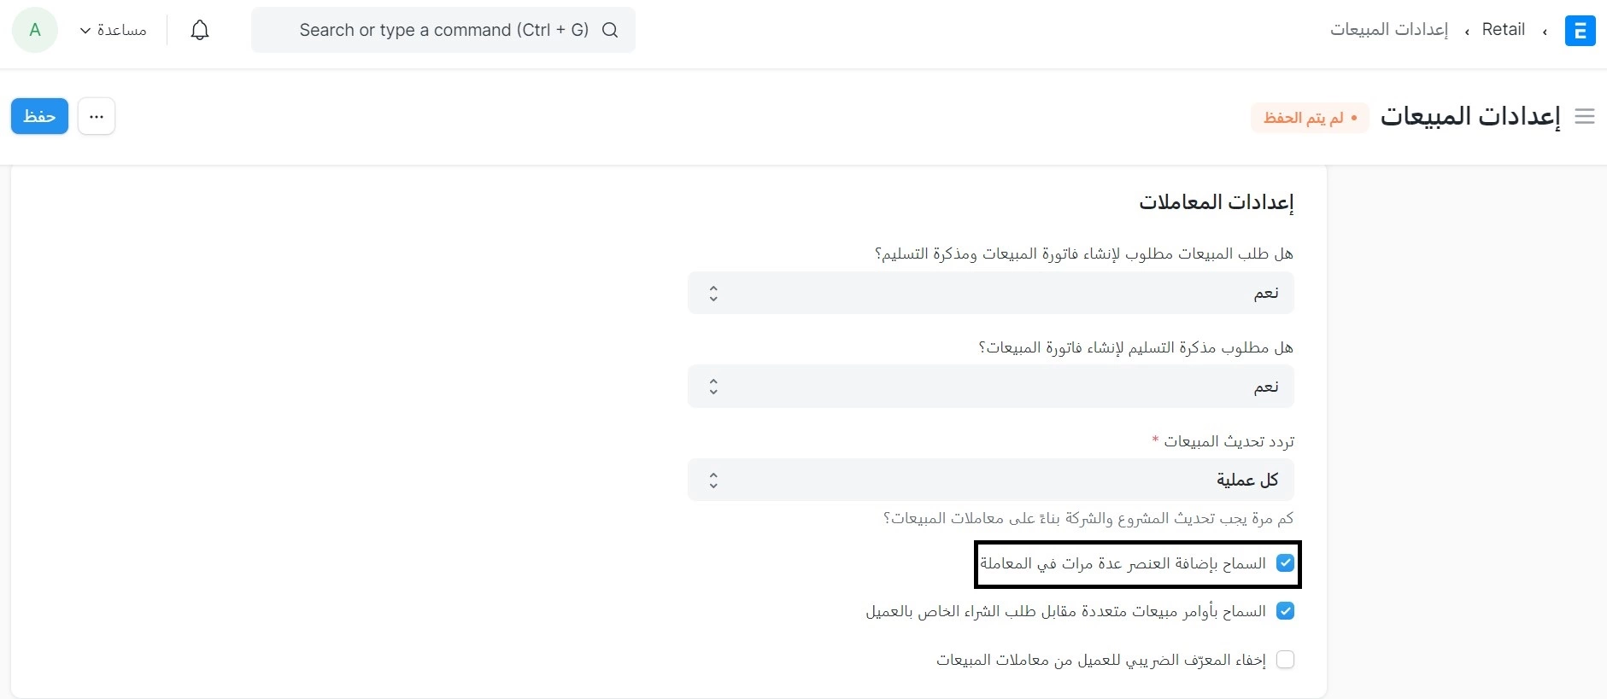Viewport: 1607px width, 699px height.
Task: Click the لم يتم الحفظ status indicator
Action: pos(1310,118)
